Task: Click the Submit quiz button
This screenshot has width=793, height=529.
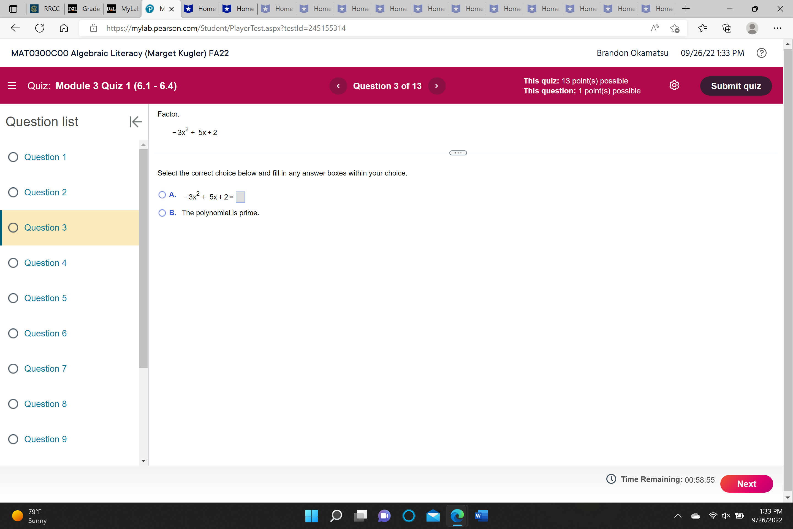Action: point(736,86)
